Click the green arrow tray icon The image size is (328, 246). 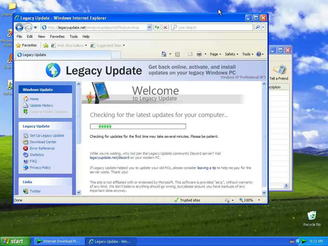[304, 242]
